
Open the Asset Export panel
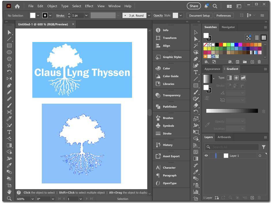[171, 156]
